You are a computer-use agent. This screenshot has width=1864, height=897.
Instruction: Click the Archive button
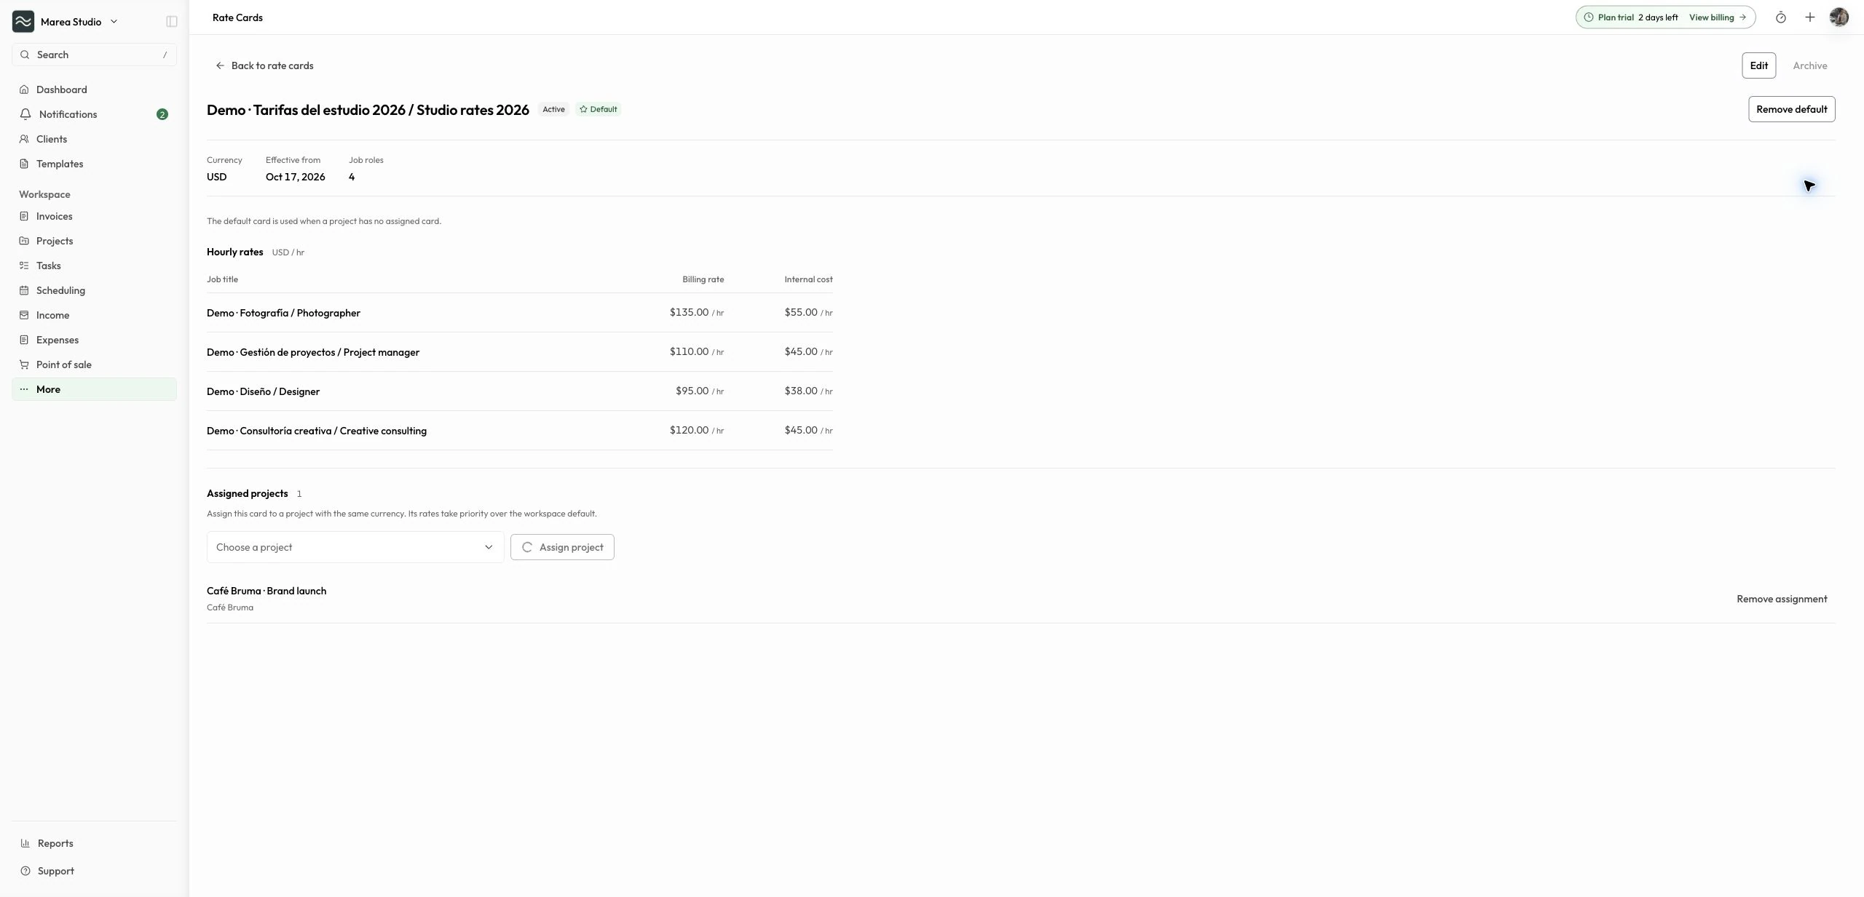click(1809, 65)
